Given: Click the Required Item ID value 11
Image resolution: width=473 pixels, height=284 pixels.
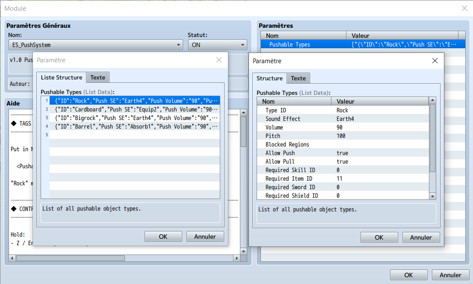Looking at the screenshot, I should point(340,179).
